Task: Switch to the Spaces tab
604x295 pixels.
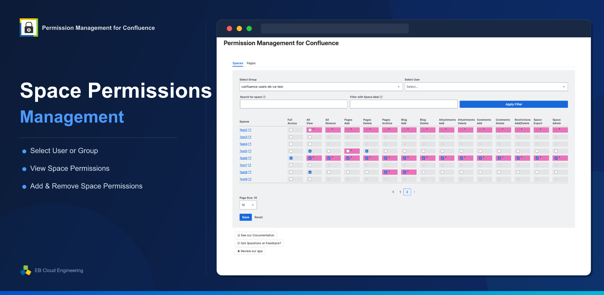Action: click(238, 63)
